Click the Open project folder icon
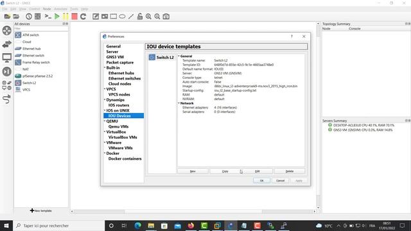Screen dimensions: 411x231 click(16, 17)
